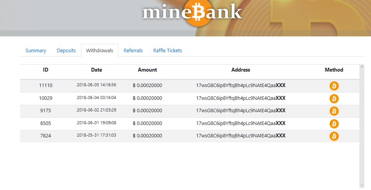Click the scrollbar up arrow

[362, 67]
